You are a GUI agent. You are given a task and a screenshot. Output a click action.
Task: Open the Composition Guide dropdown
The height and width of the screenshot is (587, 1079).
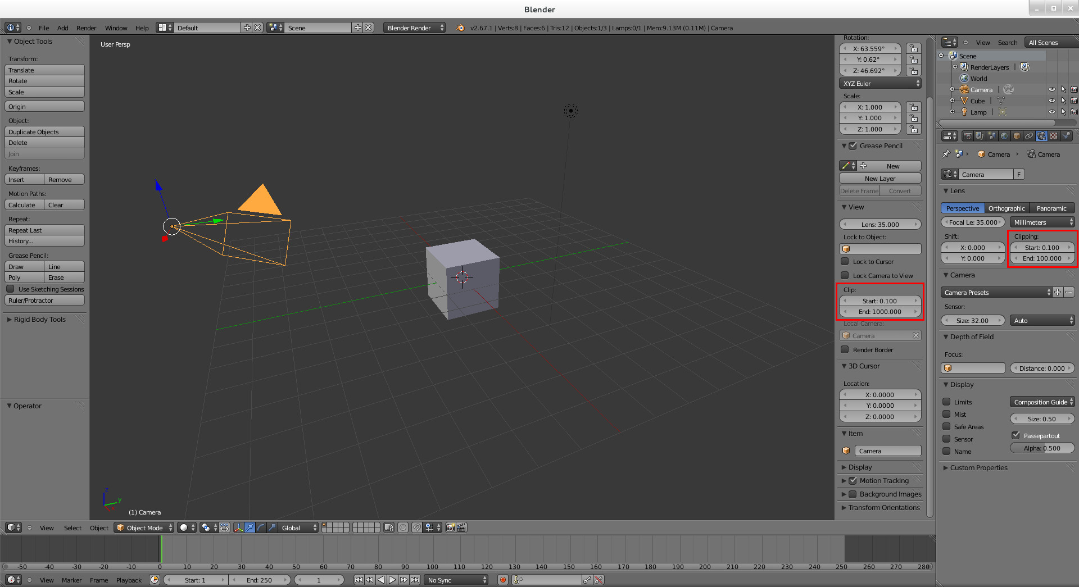[x=1042, y=402]
